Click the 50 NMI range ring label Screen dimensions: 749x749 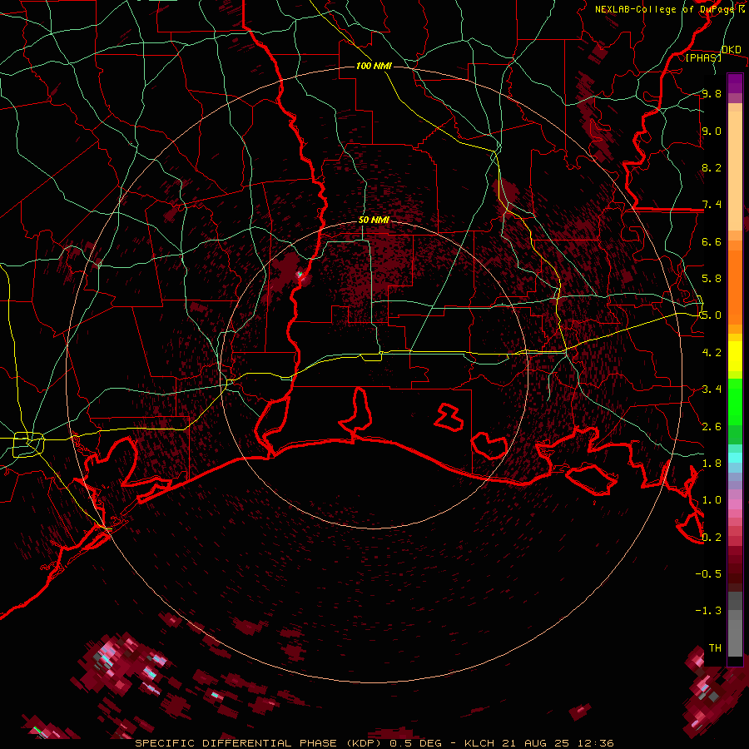[374, 221]
